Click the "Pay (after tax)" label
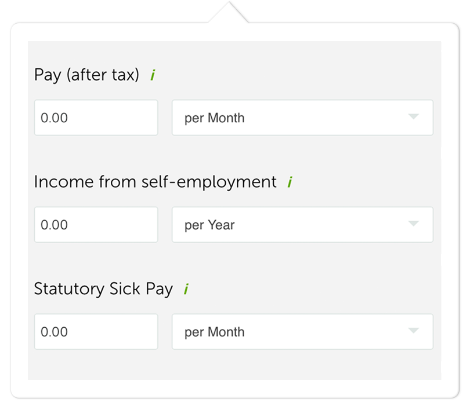 coord(86,75)
